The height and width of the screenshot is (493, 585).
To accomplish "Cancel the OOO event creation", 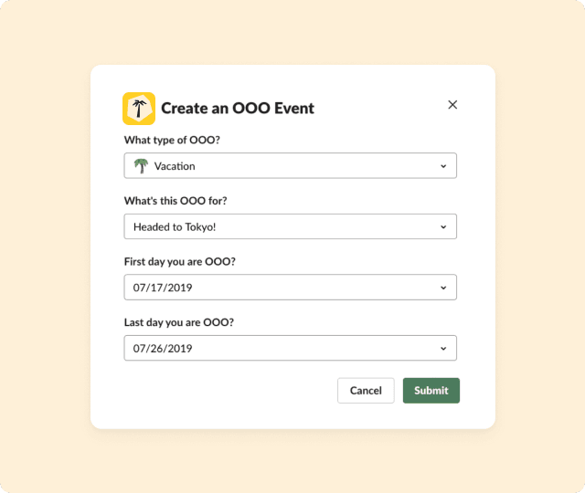I will (366, 391).
